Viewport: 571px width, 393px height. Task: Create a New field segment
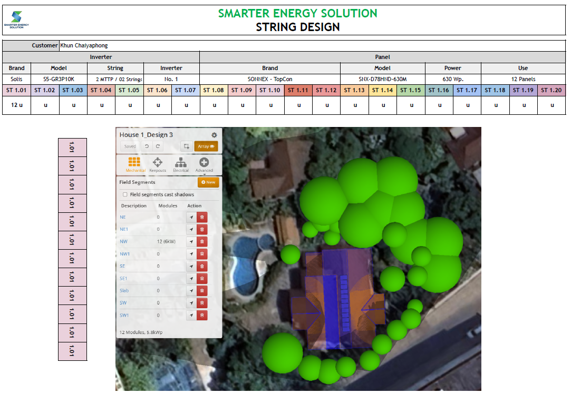(208, 182)
